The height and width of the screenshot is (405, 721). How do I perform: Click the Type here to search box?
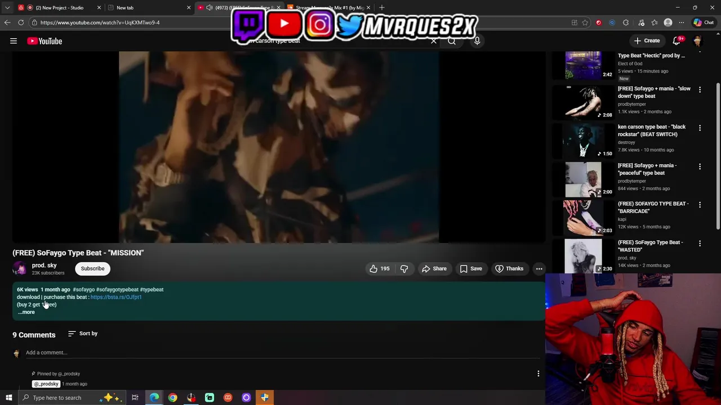click(72, 398)
